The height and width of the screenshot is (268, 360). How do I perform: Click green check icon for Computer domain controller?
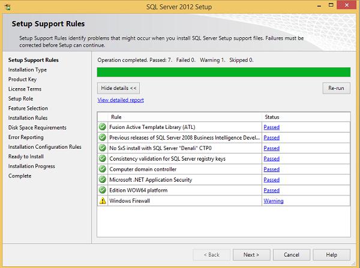click(103, 169)
